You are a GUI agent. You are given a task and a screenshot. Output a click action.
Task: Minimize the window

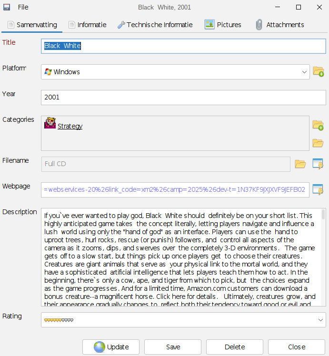(x=278, y=7)
